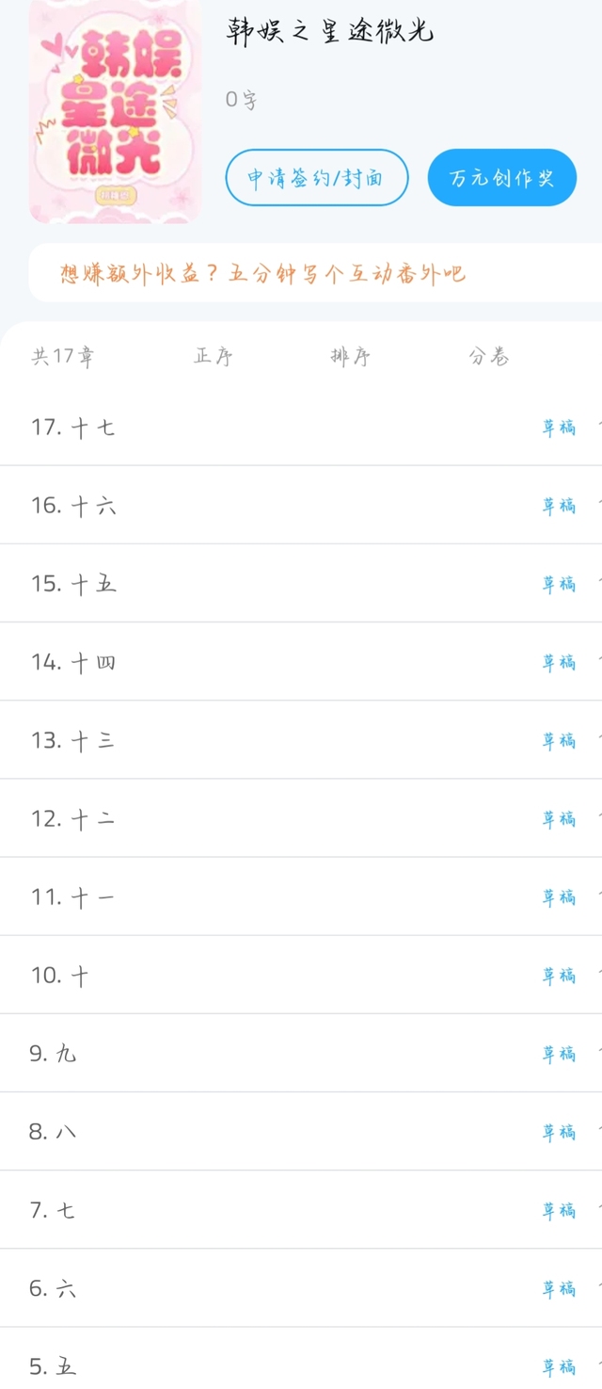Open chapter 17. 十七
The image size is (602, 1389).
(x=73, y=428)
